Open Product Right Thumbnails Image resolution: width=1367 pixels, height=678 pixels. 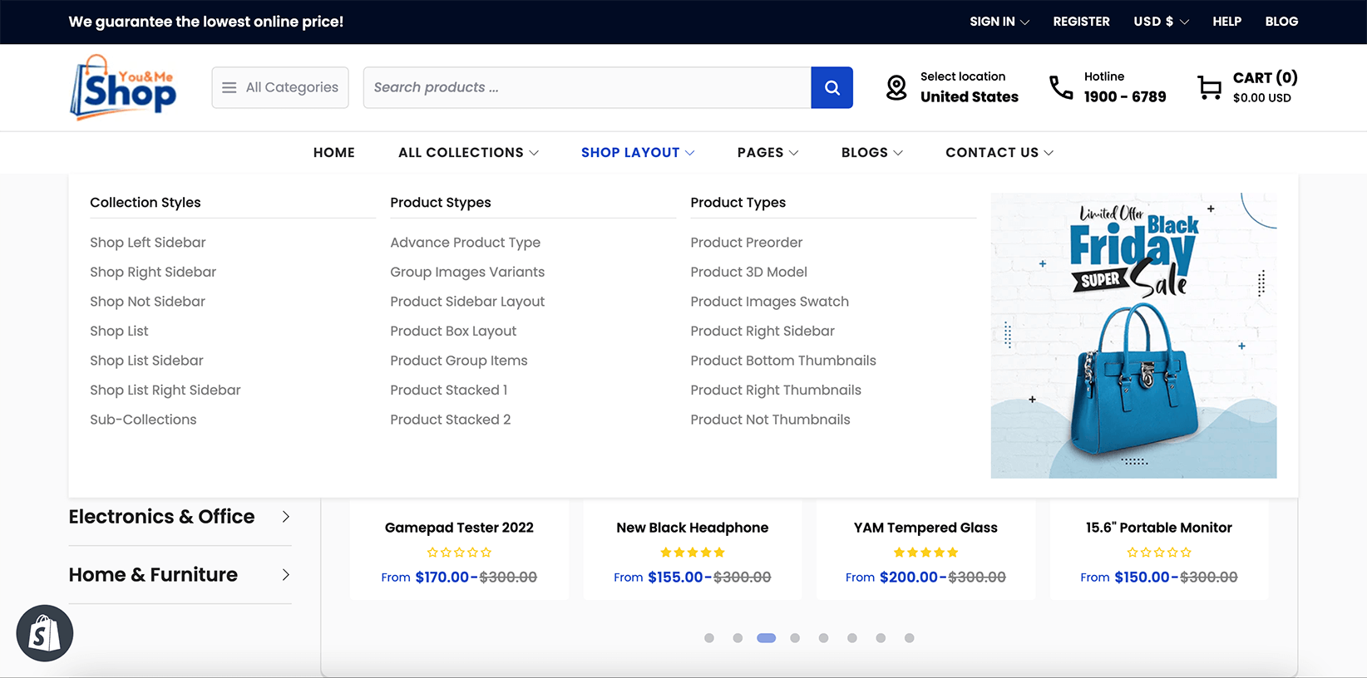(x=776, y=390)
